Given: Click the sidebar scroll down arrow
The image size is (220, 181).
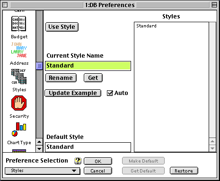Looking at the screenshot, I should [39, 148].
